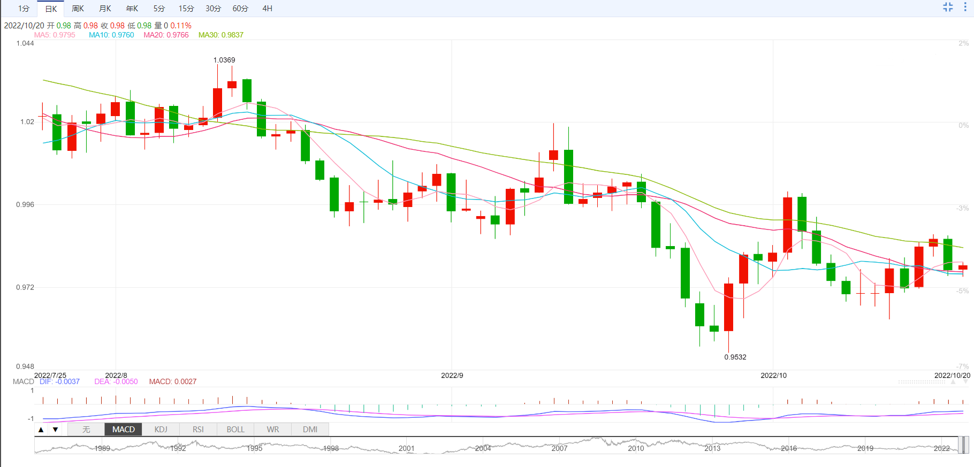
Task: Click the 0.11% change value in header
Action: [x=181, y=26]
